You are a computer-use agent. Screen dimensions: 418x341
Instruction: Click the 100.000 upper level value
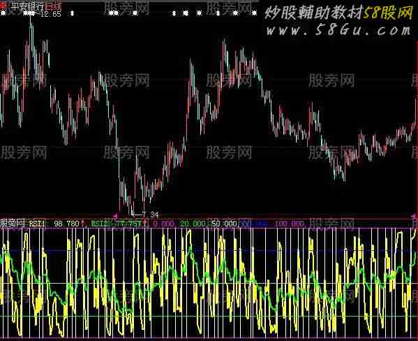tap(289, 224)
